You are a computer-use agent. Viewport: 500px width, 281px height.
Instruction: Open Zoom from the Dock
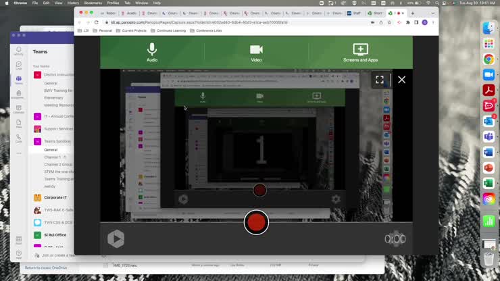click(x=489, y=74)
